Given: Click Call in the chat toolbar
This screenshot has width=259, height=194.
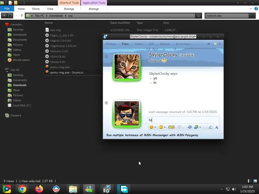Looking at the screenshot, I should 151,44.
